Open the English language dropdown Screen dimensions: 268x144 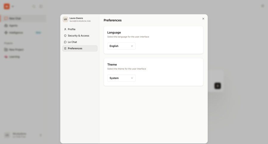pyautogui.click(x=121, y=46)
